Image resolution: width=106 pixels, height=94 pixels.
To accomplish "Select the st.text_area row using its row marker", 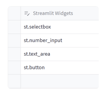I will pyautogui.click(x=14, y=54).
